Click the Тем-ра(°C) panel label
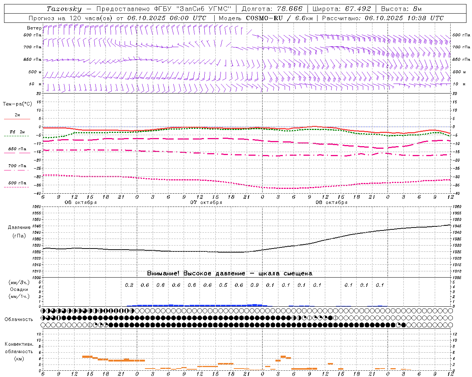 click(17, 104)
